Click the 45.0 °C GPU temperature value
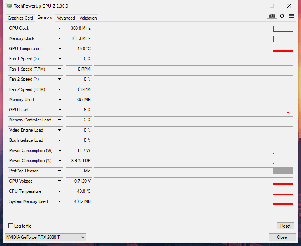 [x=79, y=49]
